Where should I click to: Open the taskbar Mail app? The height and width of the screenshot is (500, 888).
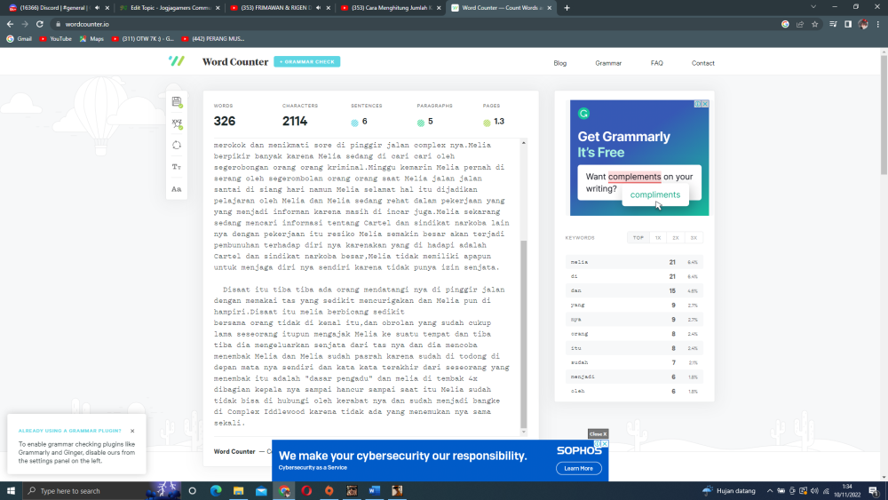coord(261,491)
